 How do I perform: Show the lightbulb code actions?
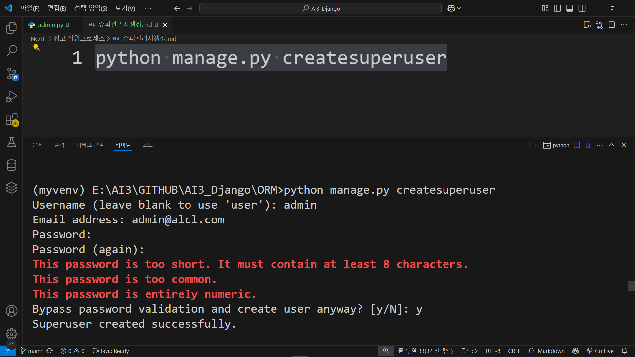tap(36, 48)
